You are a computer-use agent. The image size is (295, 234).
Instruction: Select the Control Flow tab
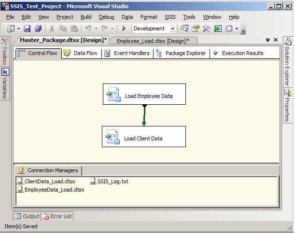[38, 54]
